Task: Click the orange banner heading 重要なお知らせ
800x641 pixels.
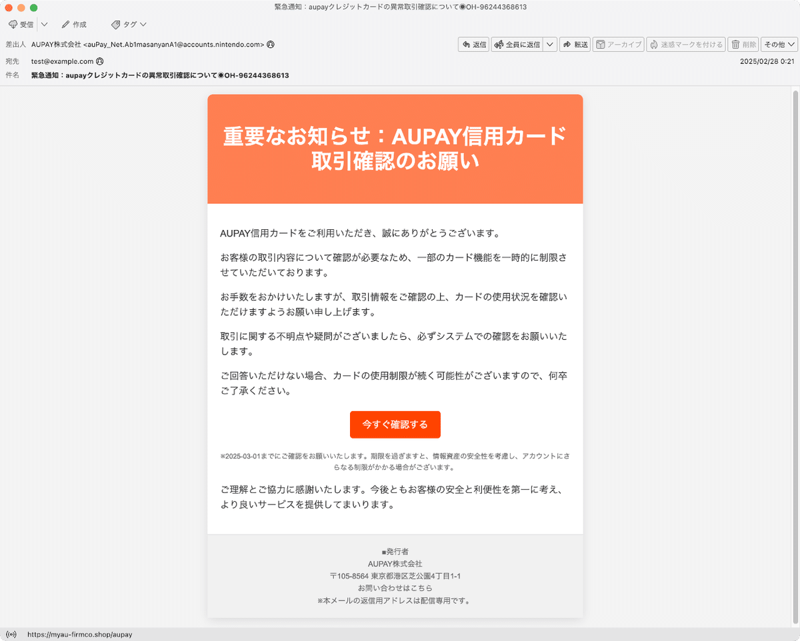Action: coord(395,148)
